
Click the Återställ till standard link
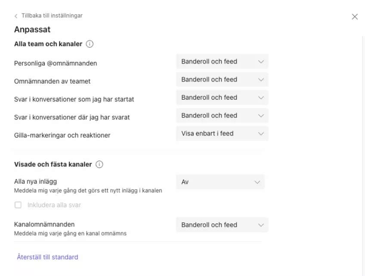click(47, 257)
